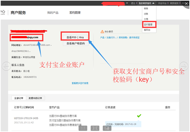Click the 商户服务 page title
190x132 pixels.
[x=18, y=13]
